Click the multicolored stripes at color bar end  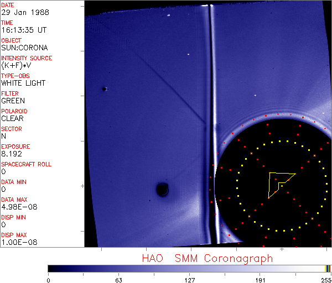(328, 269)
